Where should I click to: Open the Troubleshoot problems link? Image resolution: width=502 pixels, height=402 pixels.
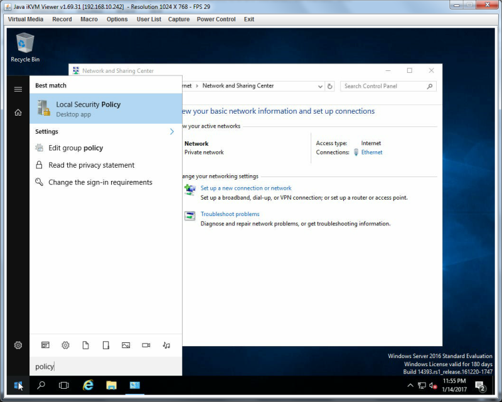click(x=230, y=214)
